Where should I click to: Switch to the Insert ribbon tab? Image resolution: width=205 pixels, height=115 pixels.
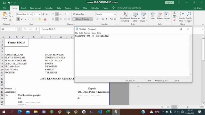(x=23, y=8)
